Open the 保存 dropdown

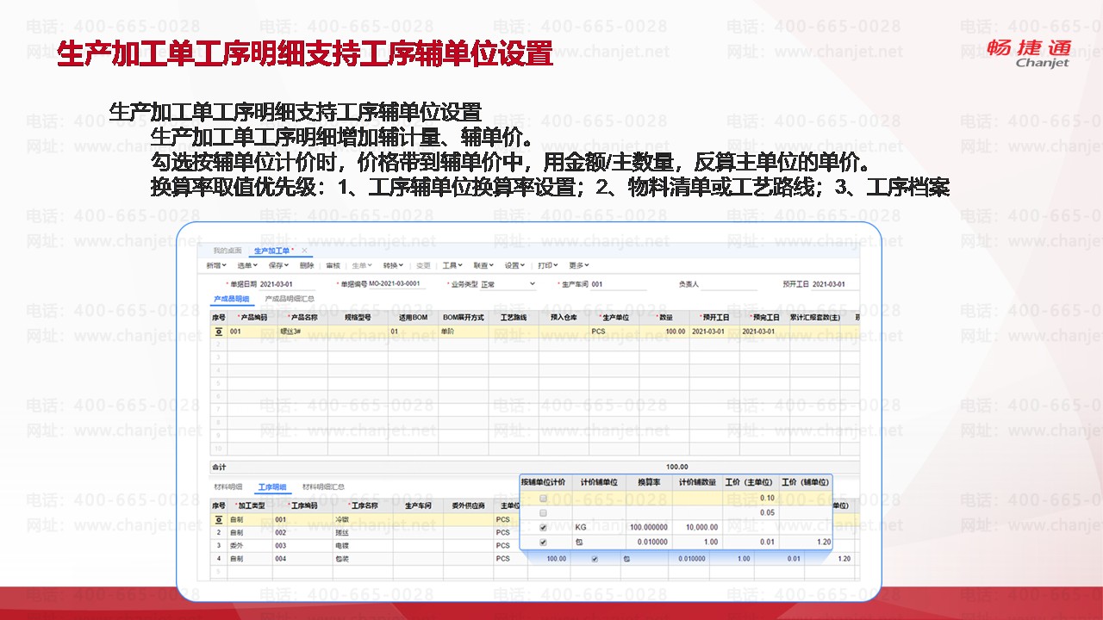coord(279,265)
